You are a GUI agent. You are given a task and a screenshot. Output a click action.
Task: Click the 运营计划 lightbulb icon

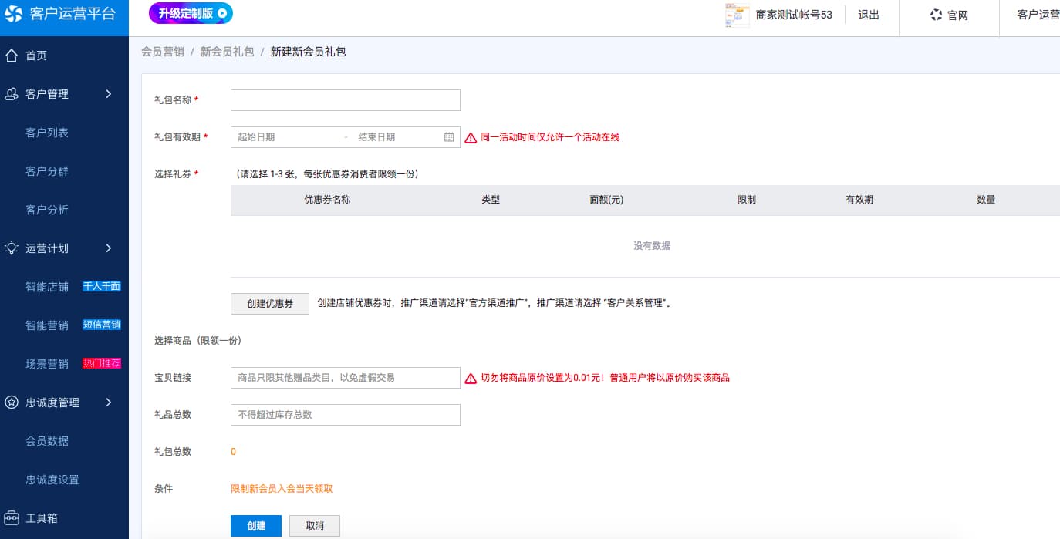[12, 248]
